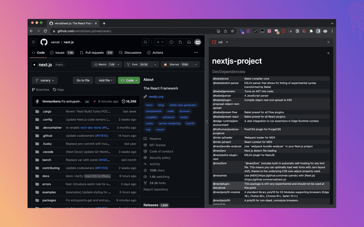Click the search icon in pdj panel
Image resolution: width=364 pixels, height=227 pixels.
pyautogui.click(x=328, y=53)
